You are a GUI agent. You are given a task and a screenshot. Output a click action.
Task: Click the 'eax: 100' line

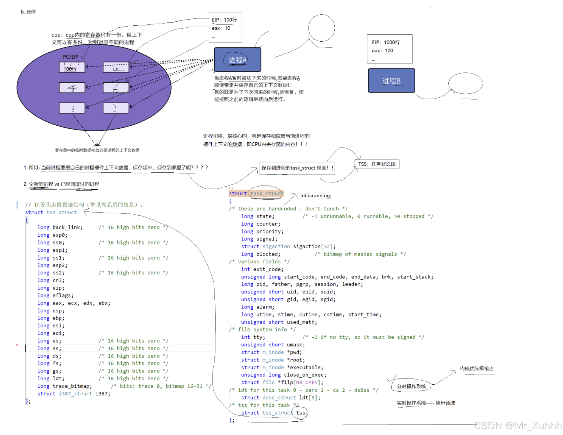(x=382, y=51)
